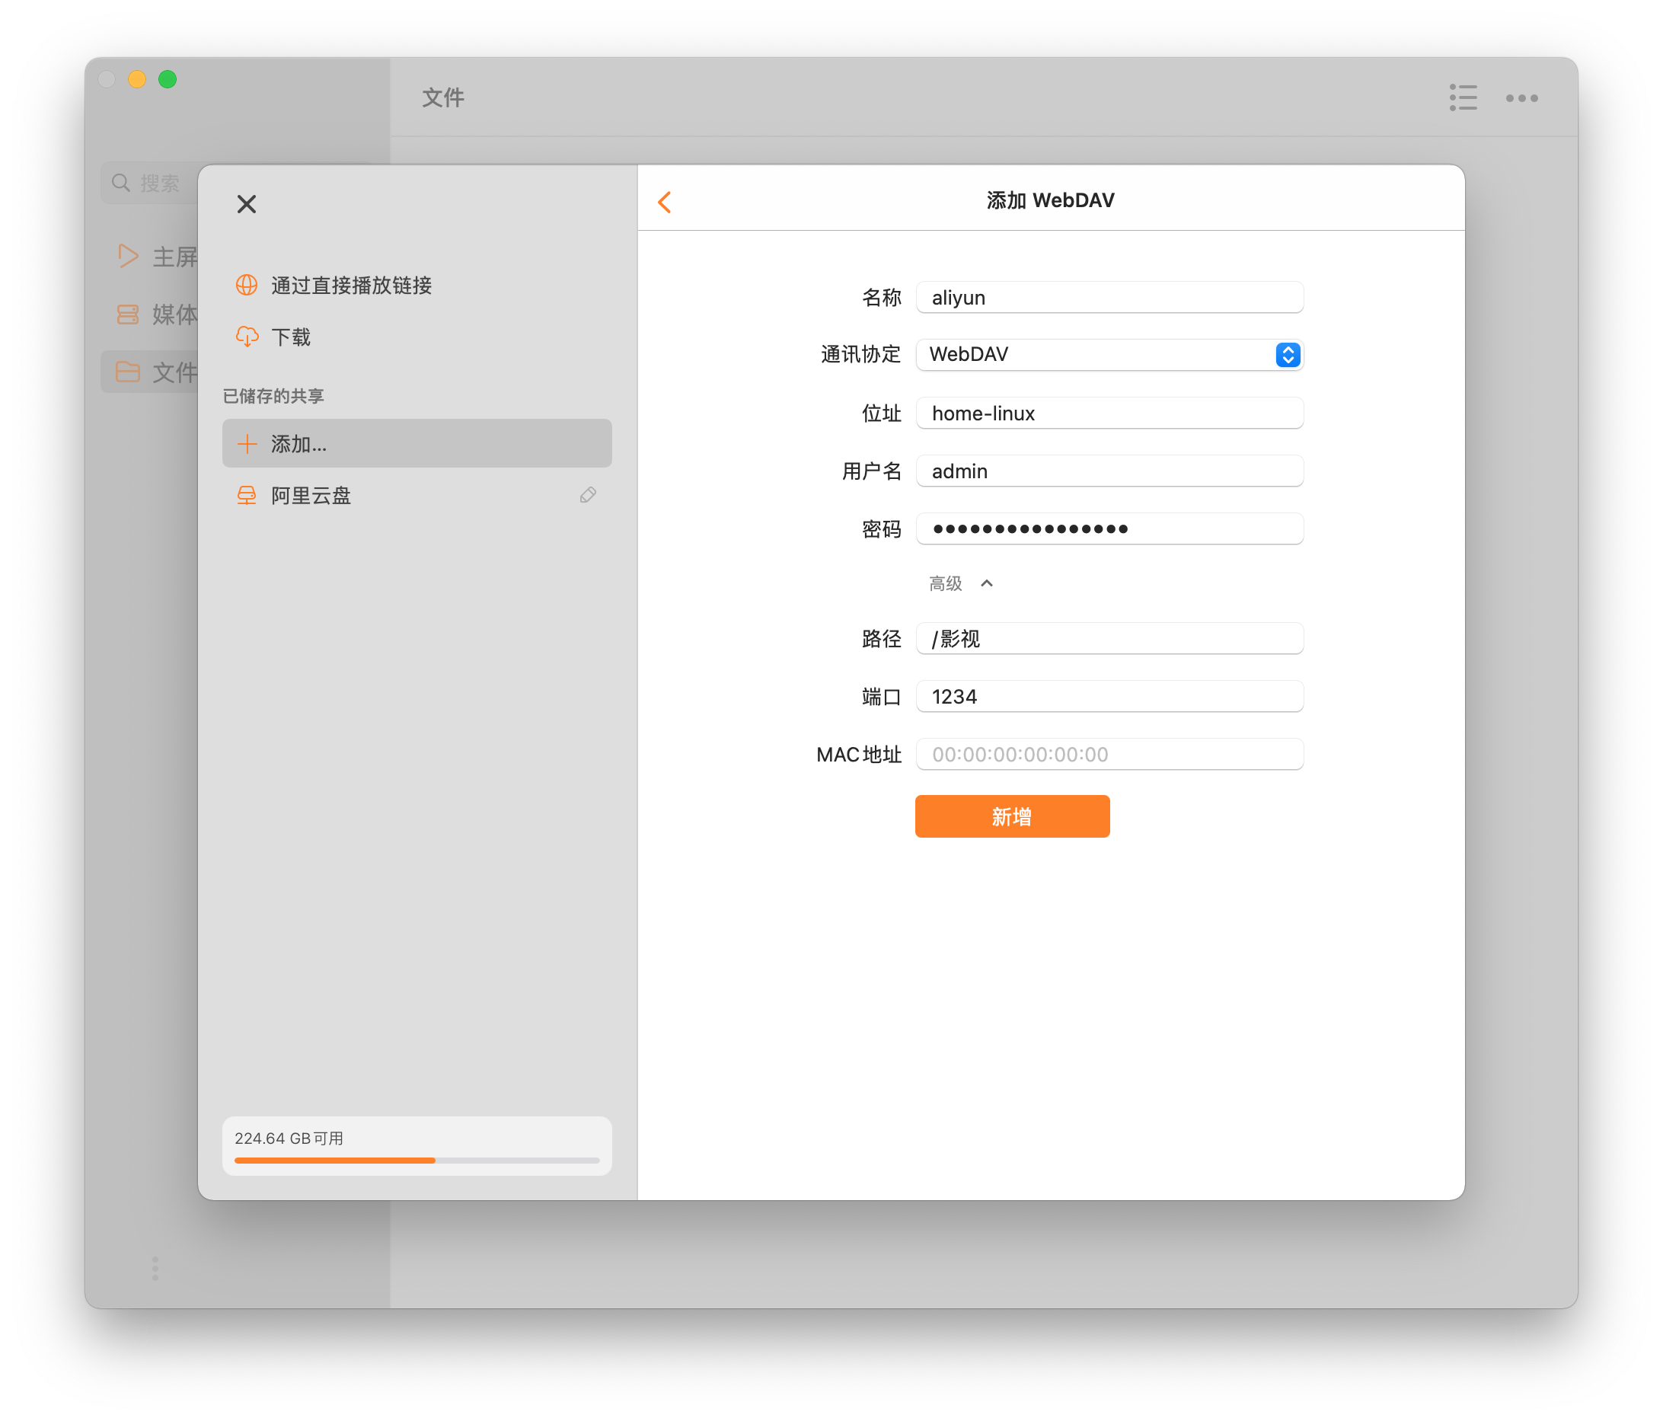Viewport: 1663px width, 1421px height.
Task: Open the 通讯协定 protocol dropdown
Action: [x=1109, y=354]
